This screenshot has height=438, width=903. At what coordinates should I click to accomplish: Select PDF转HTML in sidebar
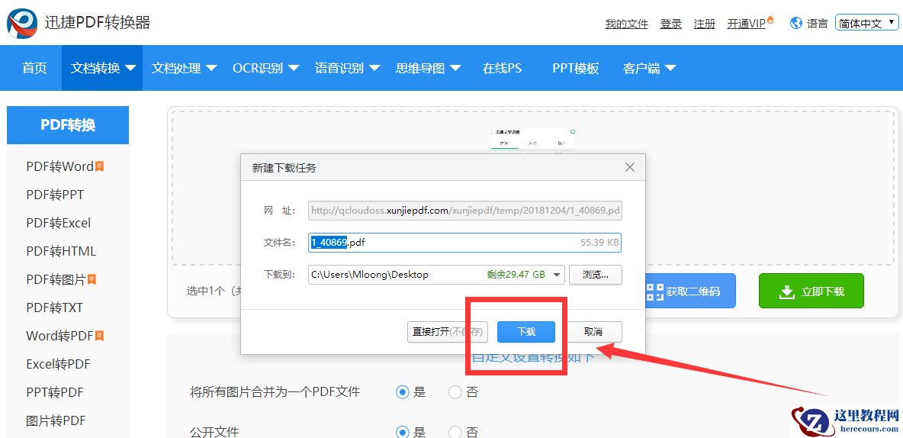point(61,251)
